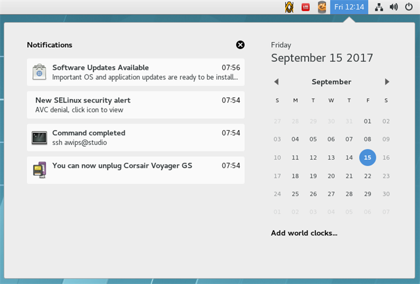420x284 pixels.
Task: Click 'AVC denial, click icon to view' text
Action: (x=79, y=110)
